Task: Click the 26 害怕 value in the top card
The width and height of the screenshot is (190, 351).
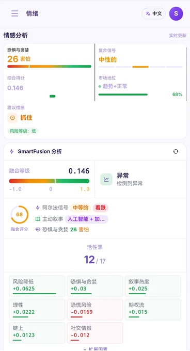Action: pos(19,59)
